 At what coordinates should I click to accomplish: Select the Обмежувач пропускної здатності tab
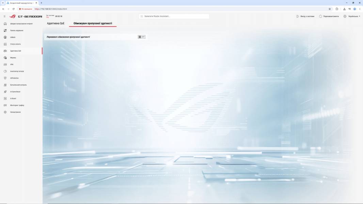(x=93, y=23)
